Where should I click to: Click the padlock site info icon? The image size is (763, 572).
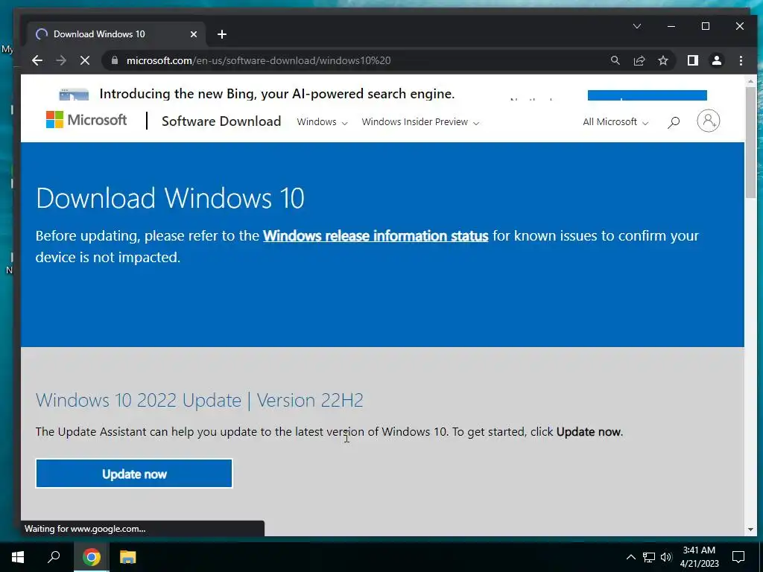115,60
